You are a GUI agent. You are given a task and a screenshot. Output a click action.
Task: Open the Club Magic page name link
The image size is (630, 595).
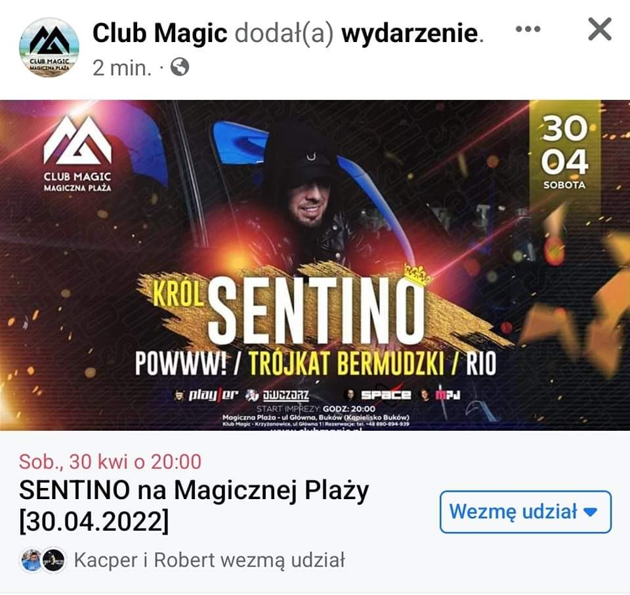pos(160,33)
